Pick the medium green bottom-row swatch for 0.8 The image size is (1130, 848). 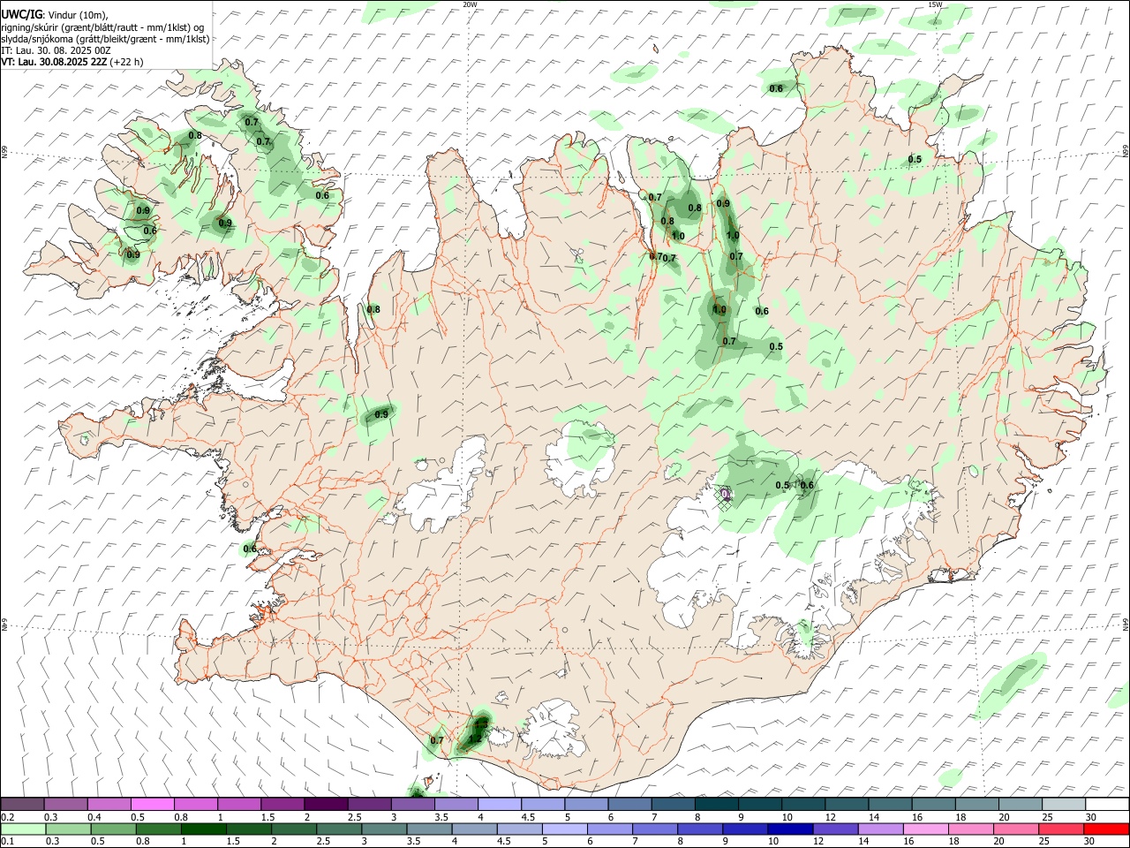click(158, 829)
